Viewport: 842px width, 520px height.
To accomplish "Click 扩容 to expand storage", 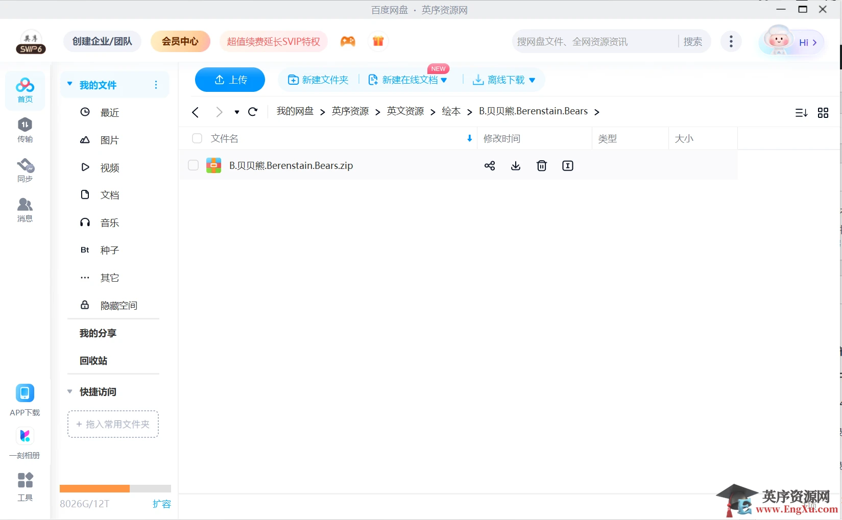I will point(161,504).
